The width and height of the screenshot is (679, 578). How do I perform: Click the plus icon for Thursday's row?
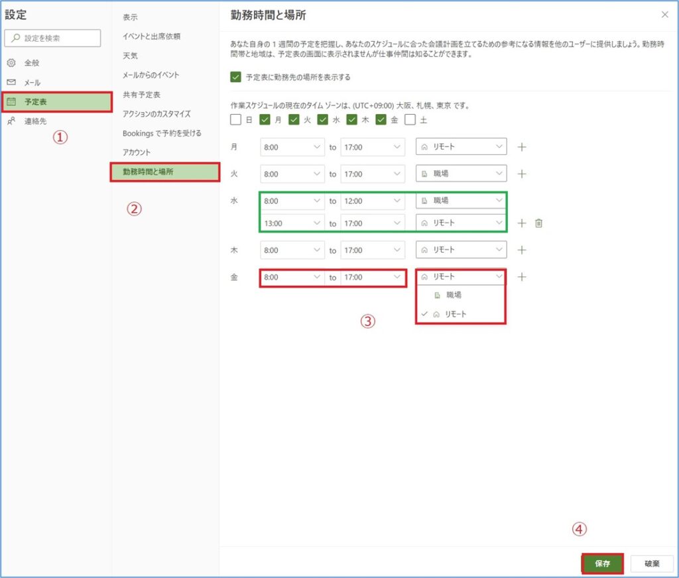[x=522, y=251]
